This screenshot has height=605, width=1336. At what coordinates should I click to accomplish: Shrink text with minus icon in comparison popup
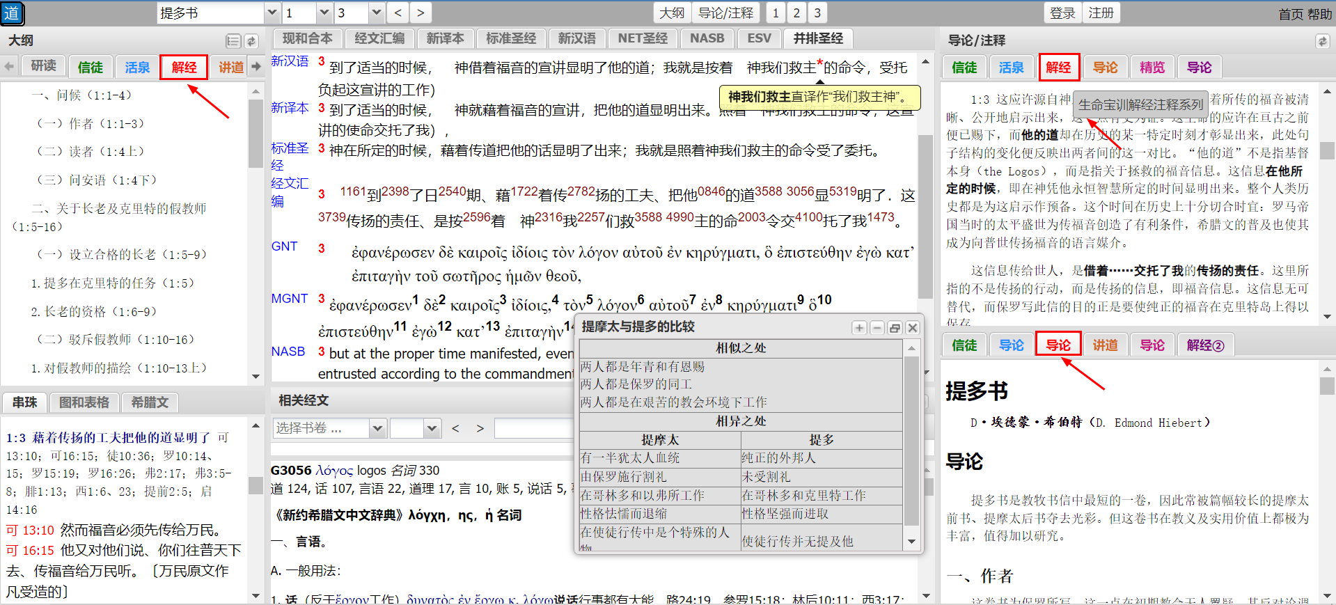(877, 328)
